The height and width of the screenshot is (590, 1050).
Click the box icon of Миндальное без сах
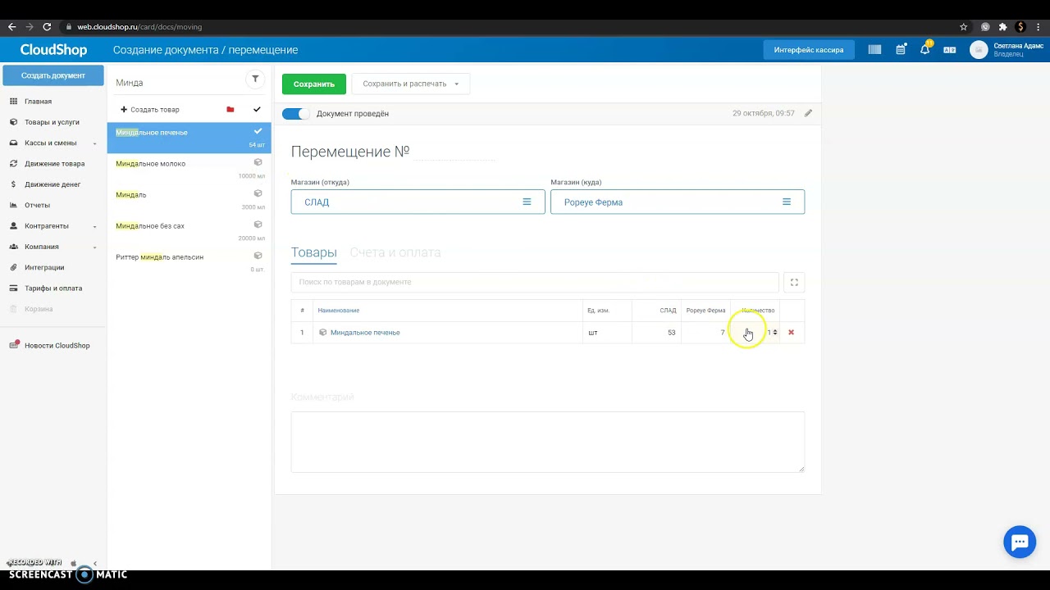(258, 225)
